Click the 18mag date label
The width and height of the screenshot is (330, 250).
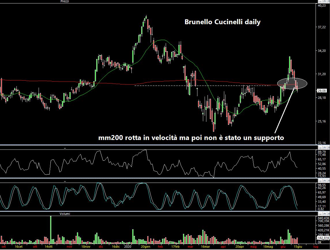tap(268, 247)
